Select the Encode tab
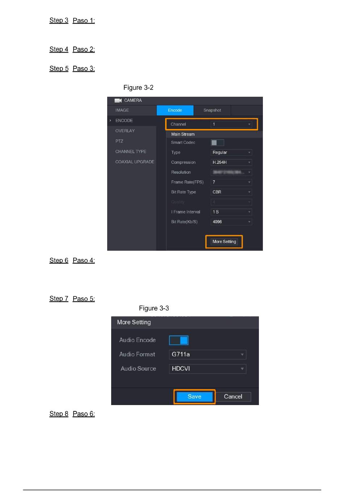 pos(175,110)
